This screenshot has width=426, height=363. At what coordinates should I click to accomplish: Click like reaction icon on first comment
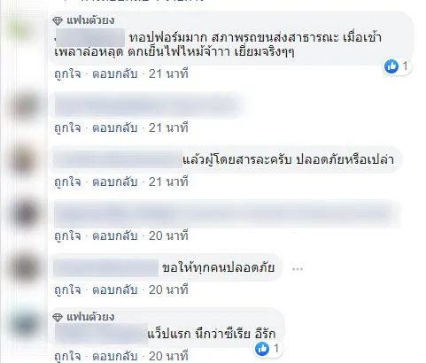coord(391,66)
